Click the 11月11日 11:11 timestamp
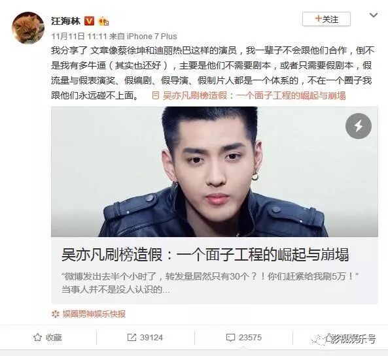Screen dimensions: 388x356 coord(79,37)
